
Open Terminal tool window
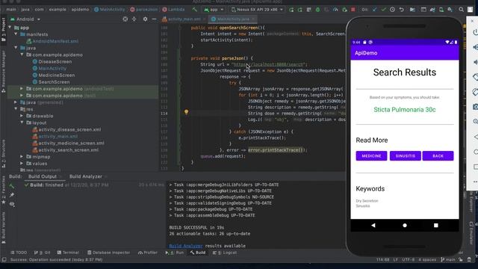(x=68, y=253)
